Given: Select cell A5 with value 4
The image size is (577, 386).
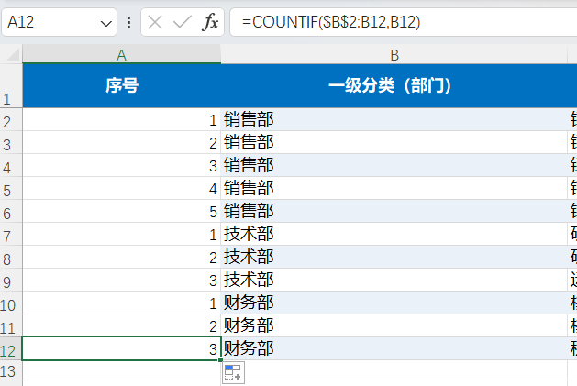Looking at the screenshot, I should 121,188.
